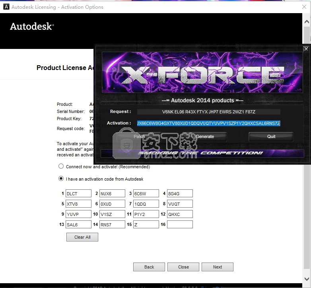The width and height of the screenshot is (311, 288).
Task: Click activation code field 8 containing VUQT
Action: pyautogui.click(x=180, y=204)
